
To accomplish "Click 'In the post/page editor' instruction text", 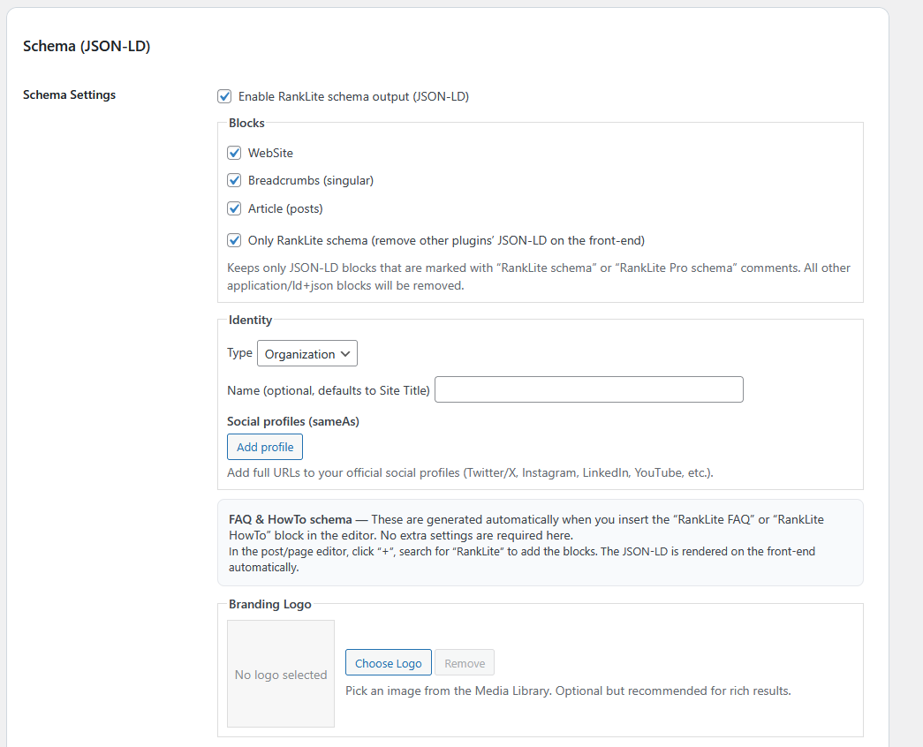I will point(522,559).
